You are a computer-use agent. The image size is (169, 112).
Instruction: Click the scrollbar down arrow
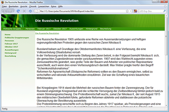coord(166,105)
